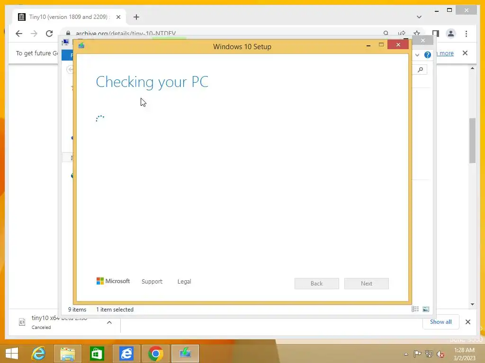Click '1 item selected' status text
485x363 pixels.
point(115,309)
